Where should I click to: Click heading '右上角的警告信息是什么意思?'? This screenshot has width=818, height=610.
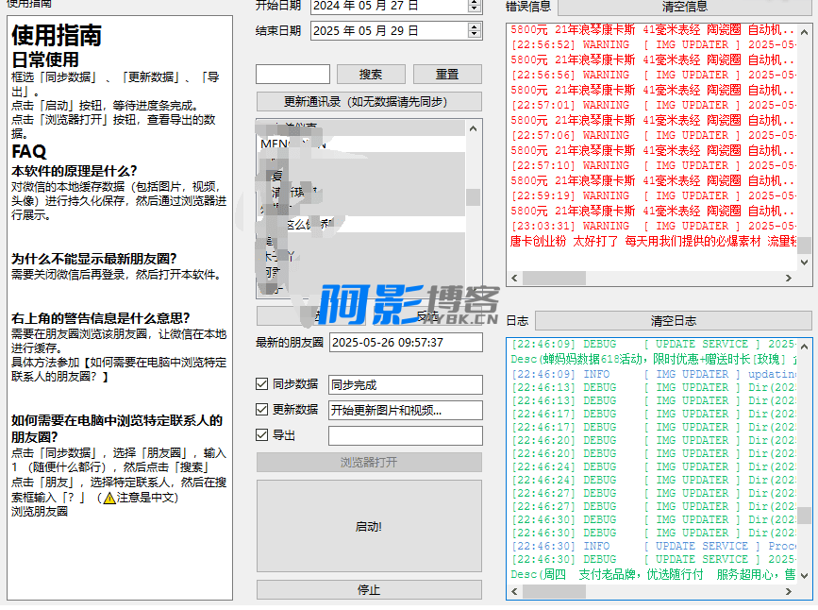[101, 318]
